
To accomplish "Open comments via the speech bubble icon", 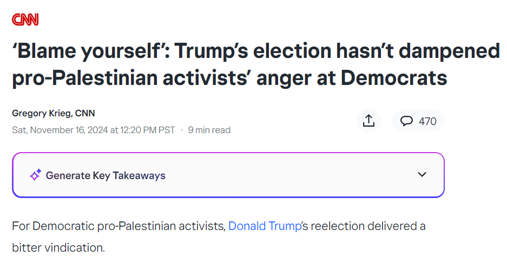I will tap(406, 121).
